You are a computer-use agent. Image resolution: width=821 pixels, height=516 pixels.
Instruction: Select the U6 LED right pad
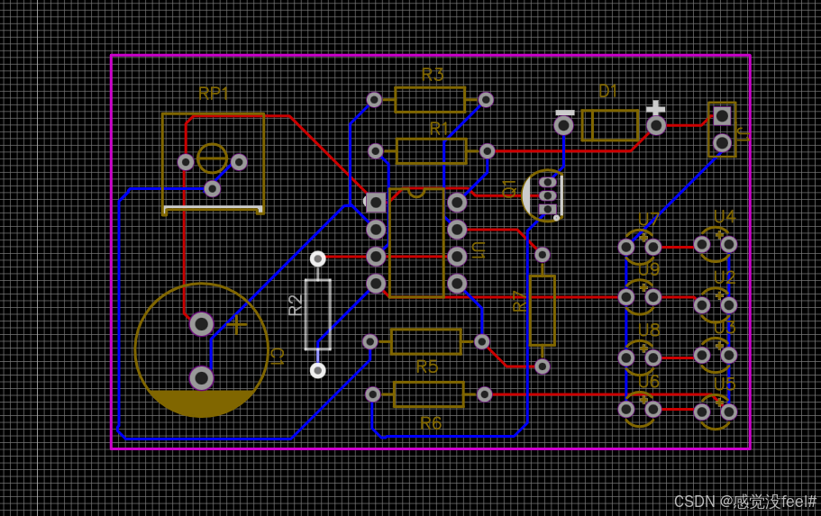[x=653, y=409]
